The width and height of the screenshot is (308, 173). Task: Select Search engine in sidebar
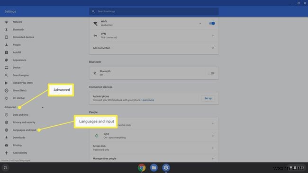pos(21,75)
